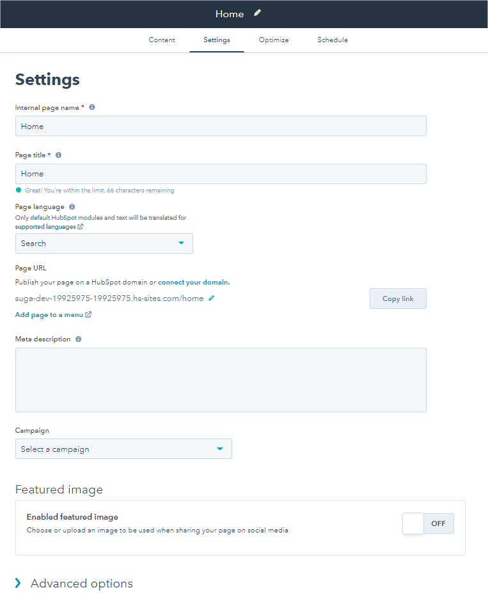Click into the Meta description text area

coord(221,380)
